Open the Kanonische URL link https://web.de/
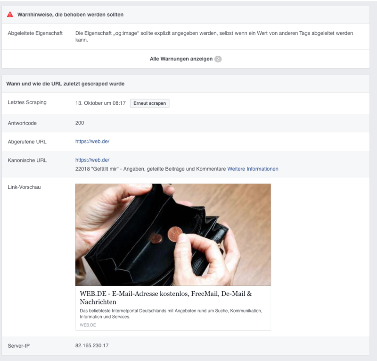Viewport: 377px width, 361px height. [x=92, y=160]
